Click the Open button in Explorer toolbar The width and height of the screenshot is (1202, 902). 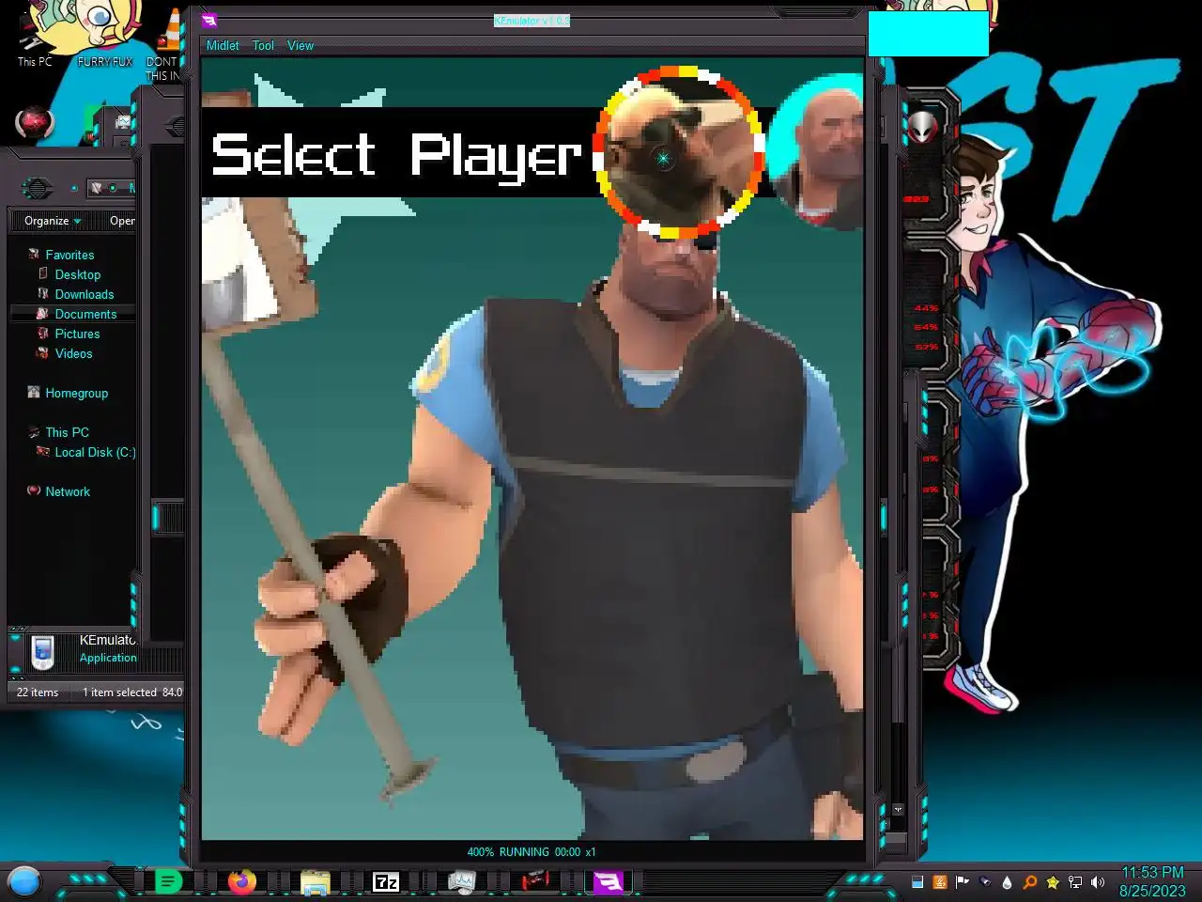(x=122, y=221)
